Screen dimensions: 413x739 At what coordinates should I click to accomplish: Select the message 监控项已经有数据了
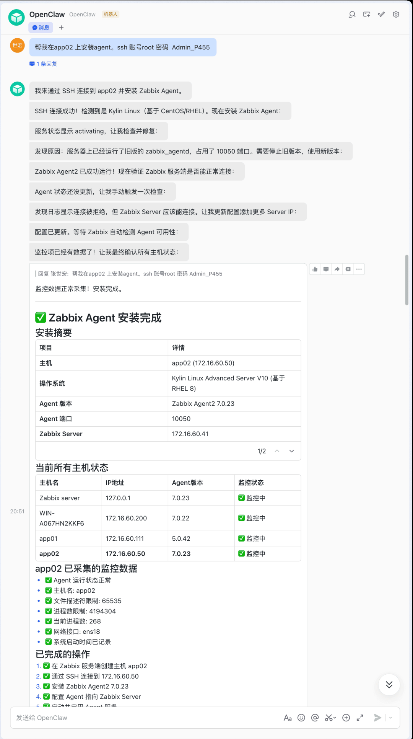109,252
